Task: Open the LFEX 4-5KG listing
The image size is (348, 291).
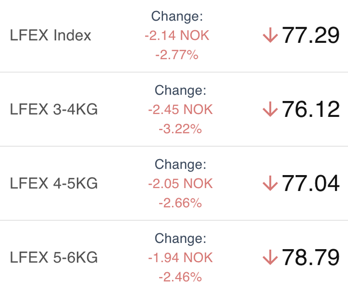Action: (54, 184)
